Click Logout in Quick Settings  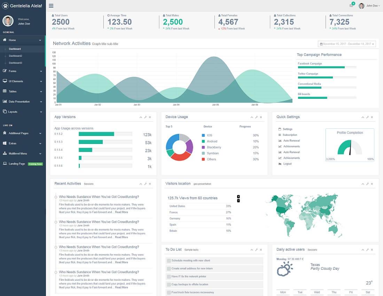287,164
